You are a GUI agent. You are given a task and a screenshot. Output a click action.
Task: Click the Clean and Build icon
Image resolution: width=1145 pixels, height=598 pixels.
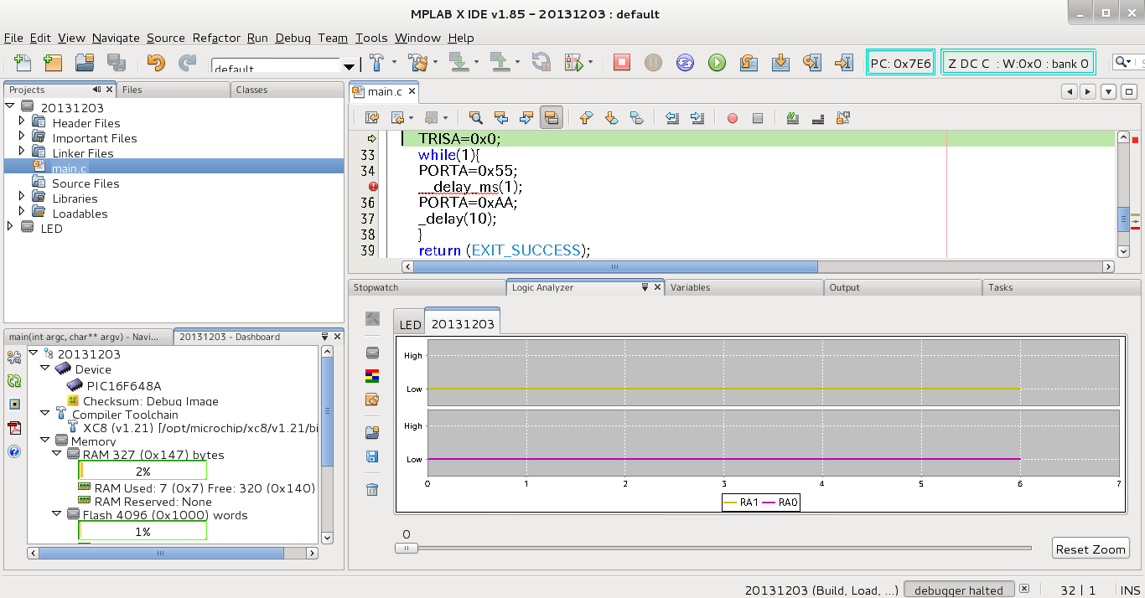(417, 63)
